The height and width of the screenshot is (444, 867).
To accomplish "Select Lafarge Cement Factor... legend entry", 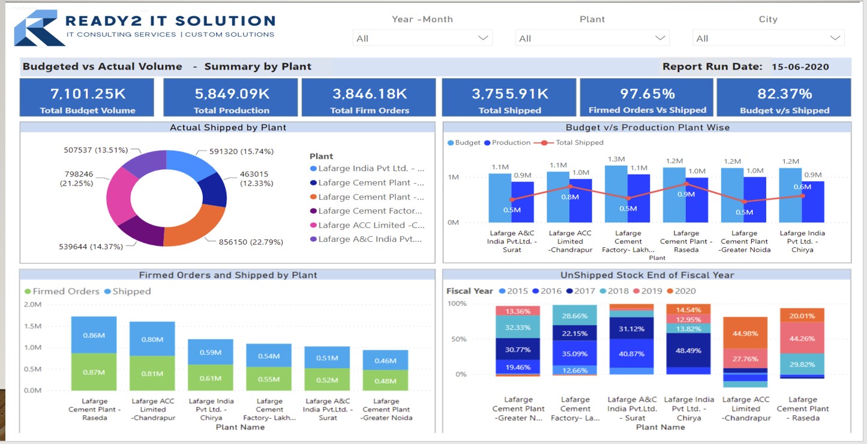I will [367, 211].
